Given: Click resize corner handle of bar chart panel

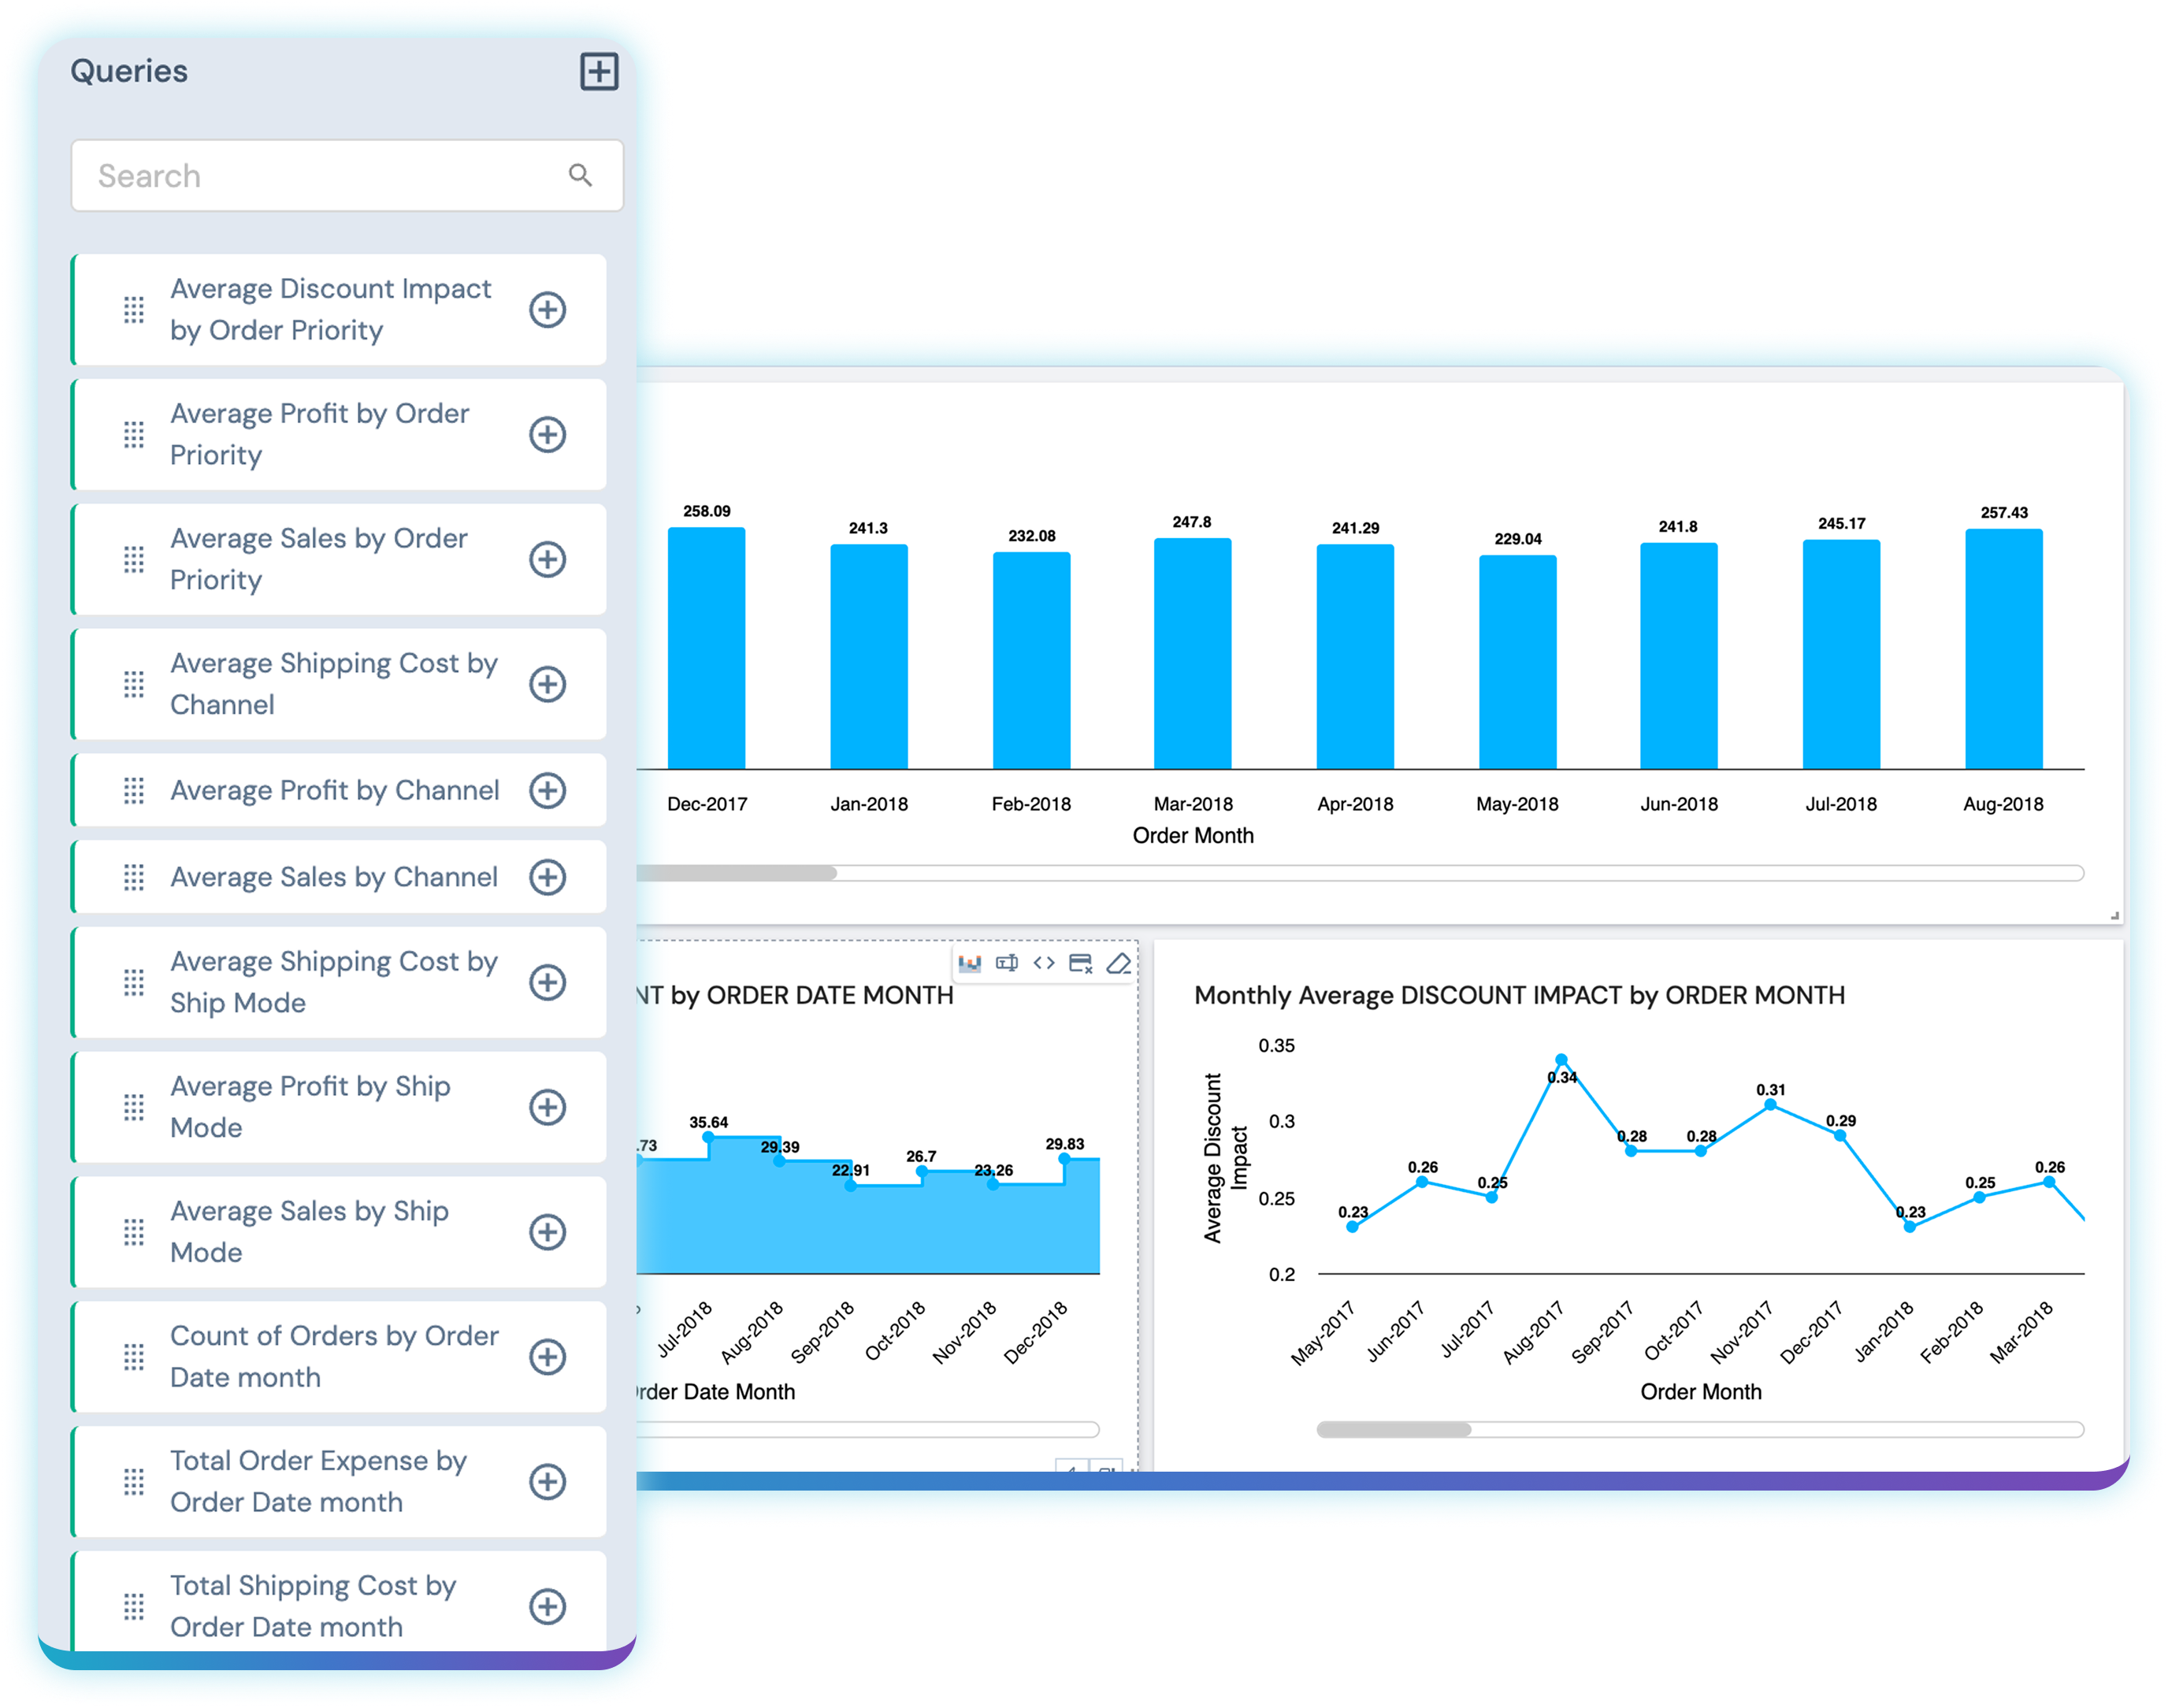Looking at the screenshot, I should pos(2115,915).
